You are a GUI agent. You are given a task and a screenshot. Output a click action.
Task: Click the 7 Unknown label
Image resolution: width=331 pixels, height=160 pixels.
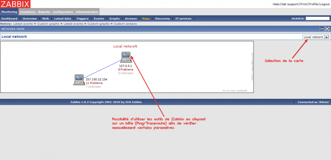[93, 87]
